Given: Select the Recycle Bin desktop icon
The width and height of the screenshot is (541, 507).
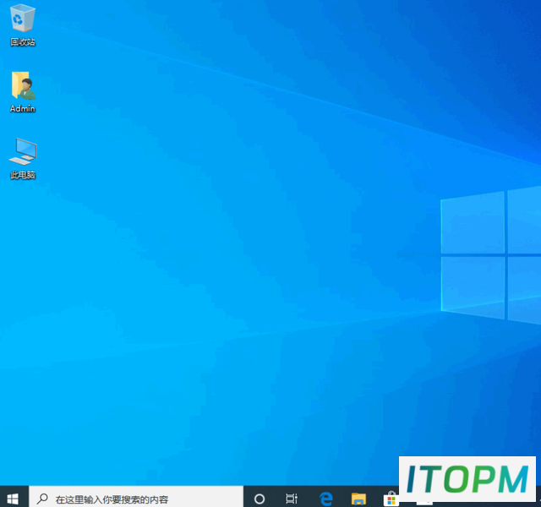Looking at the screenshot, I should (x=23, y=25).
